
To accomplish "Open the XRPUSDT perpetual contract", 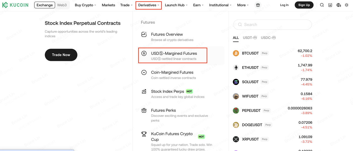I will pos(272,139).
